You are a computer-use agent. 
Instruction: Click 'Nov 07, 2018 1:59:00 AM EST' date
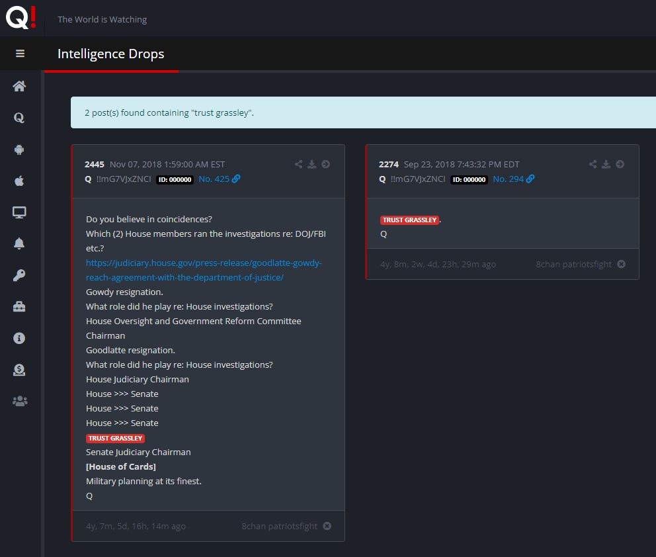[x=167, y=165]
